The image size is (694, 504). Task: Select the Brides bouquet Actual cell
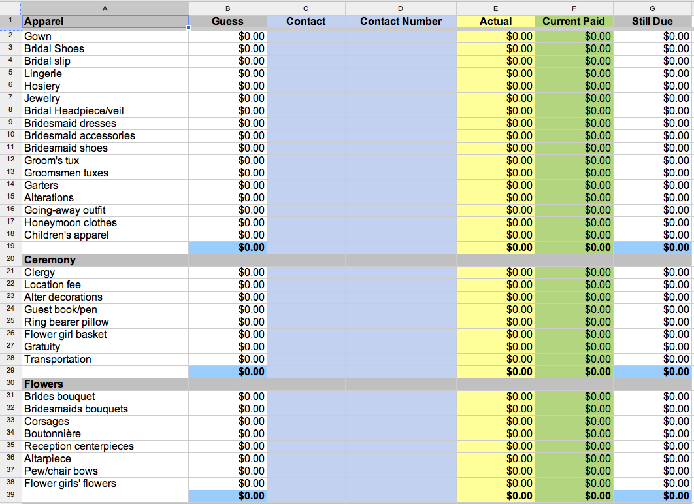(x=495, y=396)
